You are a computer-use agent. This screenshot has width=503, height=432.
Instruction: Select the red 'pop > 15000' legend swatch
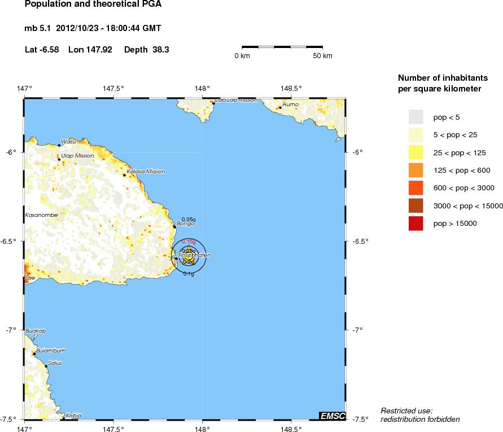pyautogui.click(x=415, y=224)
